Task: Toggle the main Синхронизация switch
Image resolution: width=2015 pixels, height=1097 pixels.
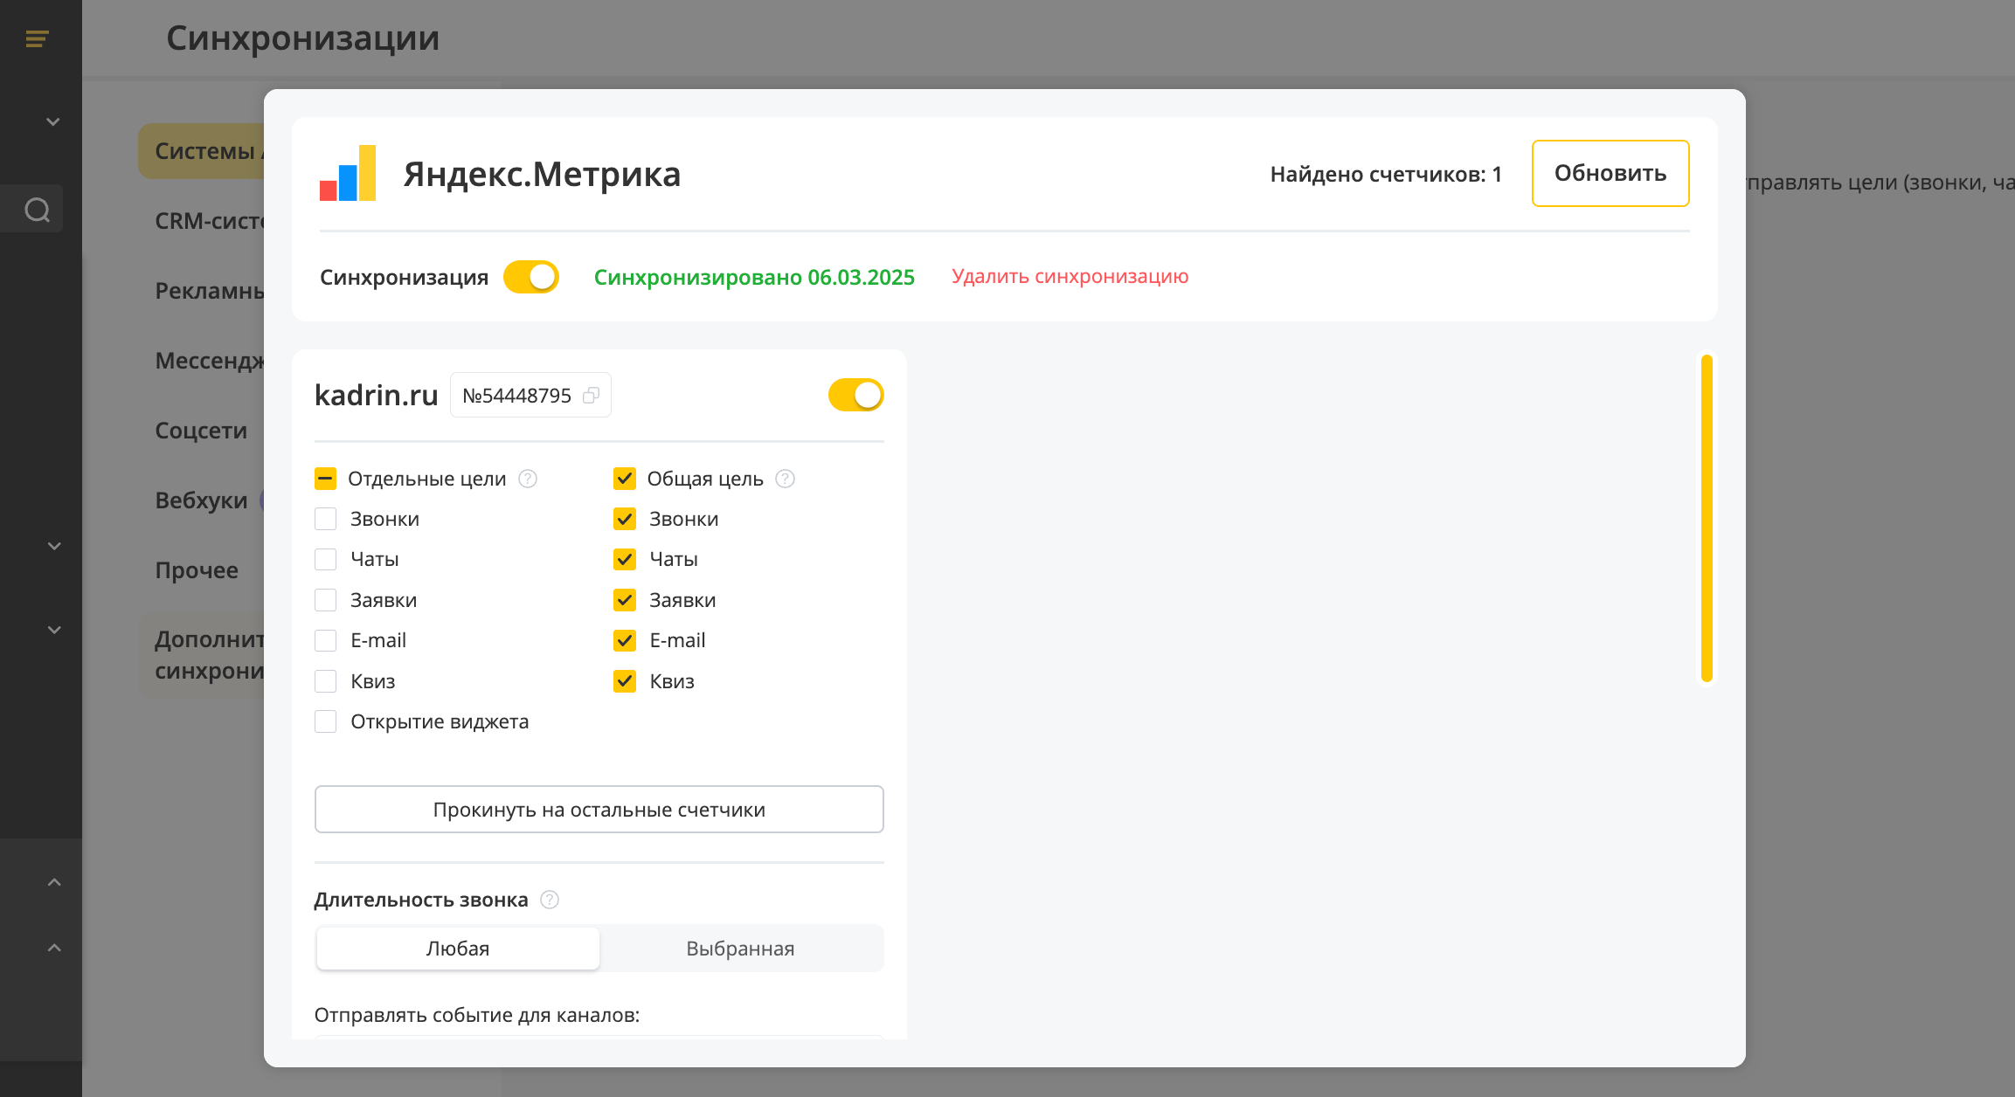Action: pyautogui.click(x=531, y=277)
